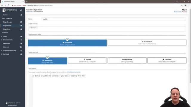Click the Environments plug icon
The image size is (191, 107).
(21, 40)
